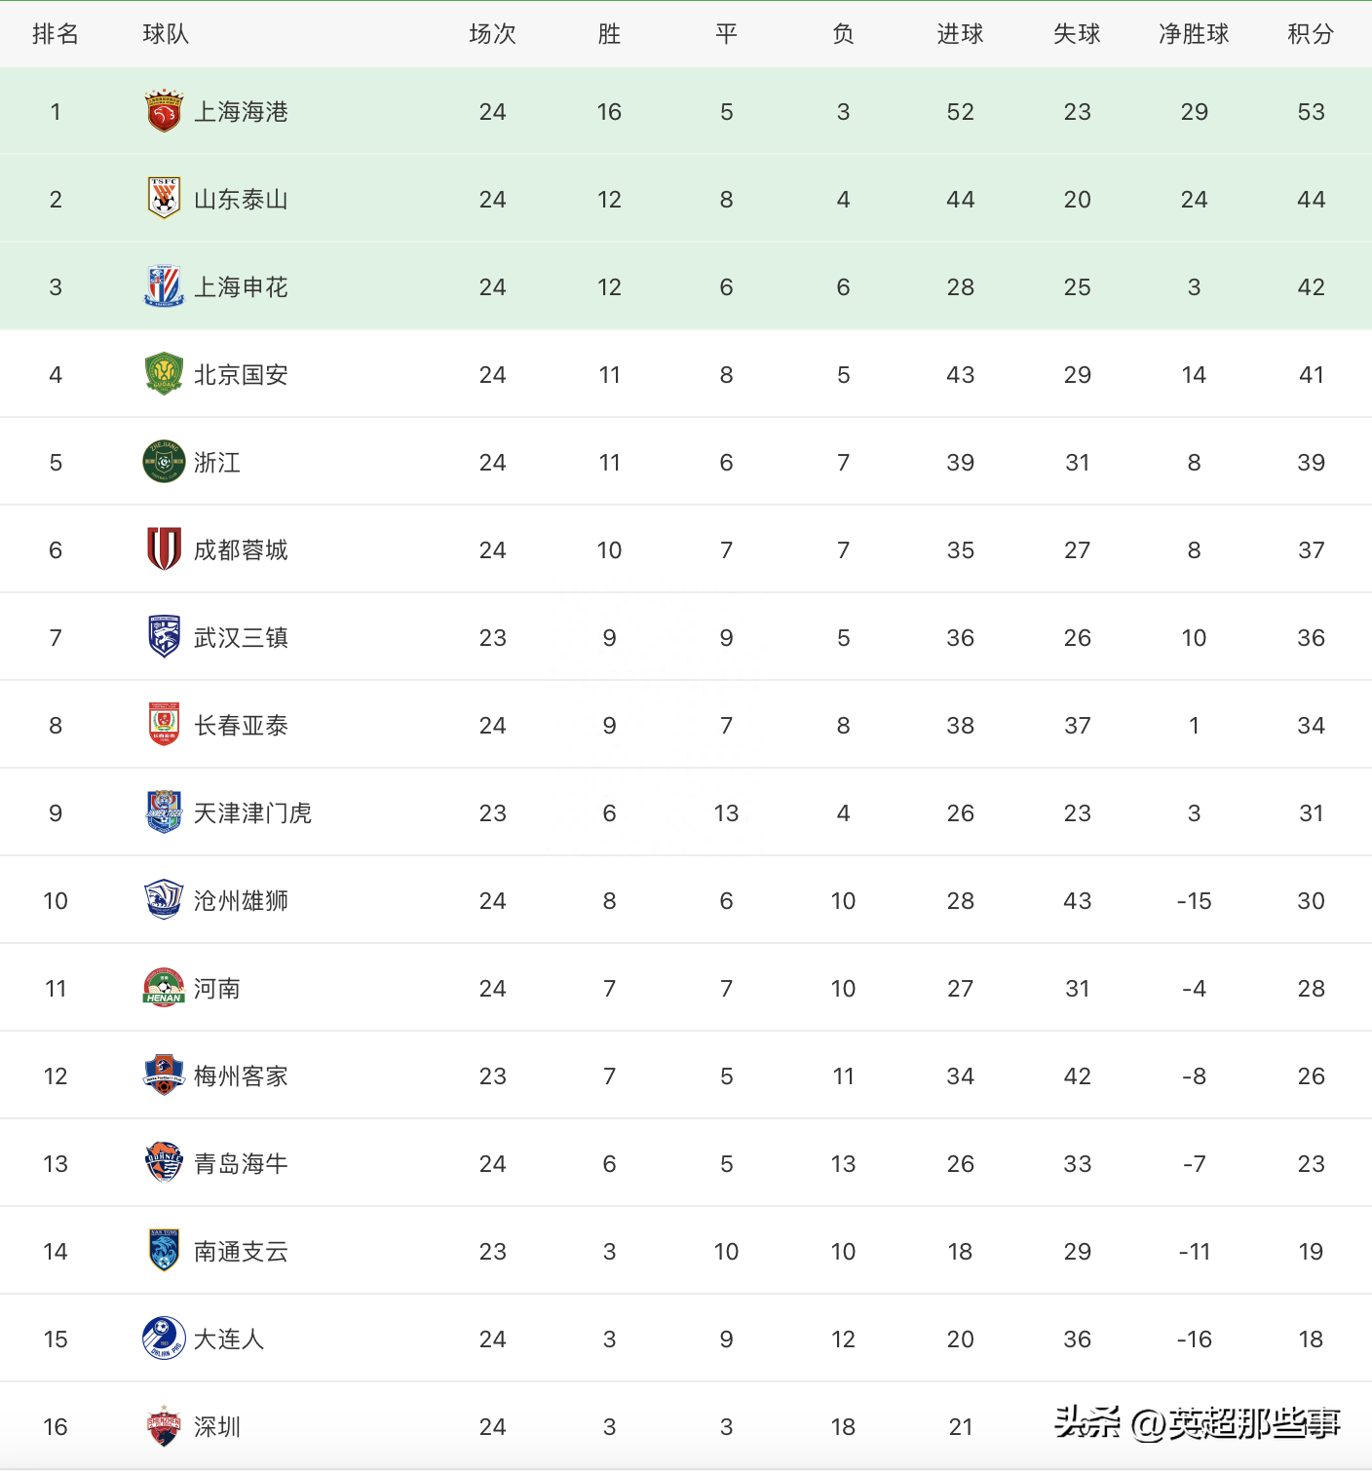
Task: Click the 排名 (rank) column header
Action: click(x=56, y=34)
